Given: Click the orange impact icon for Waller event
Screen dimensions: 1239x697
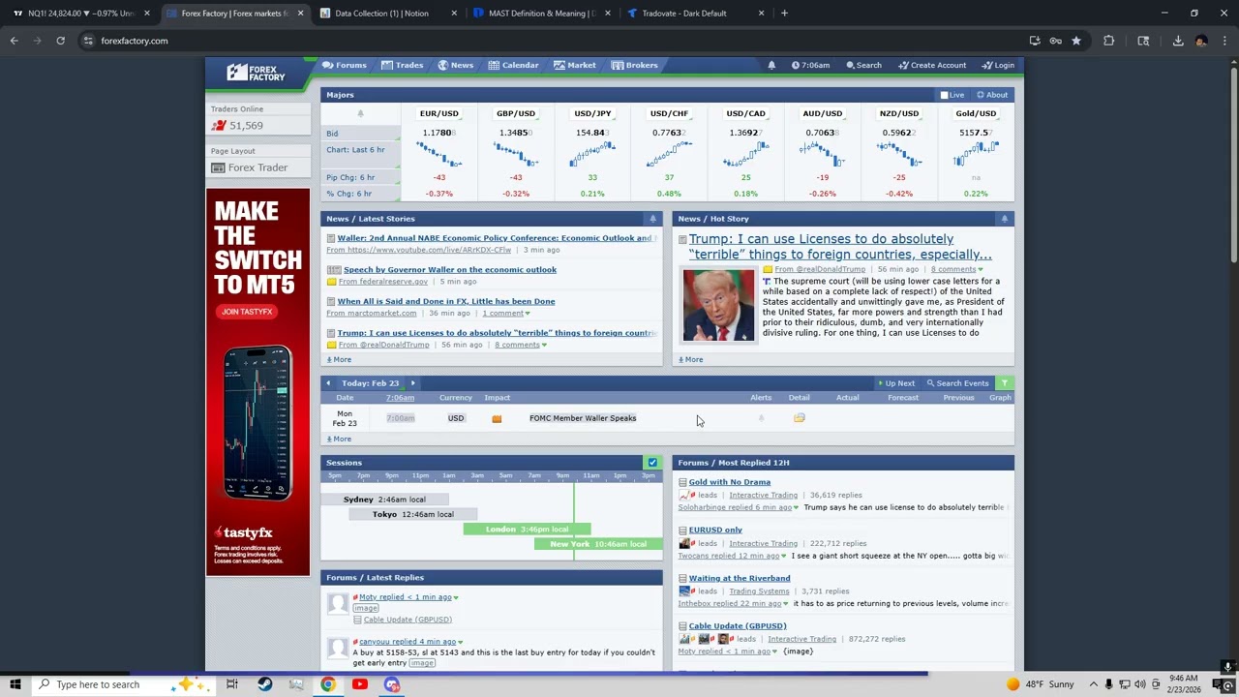Looking at the screenshot, I should (x=497, y=419).
